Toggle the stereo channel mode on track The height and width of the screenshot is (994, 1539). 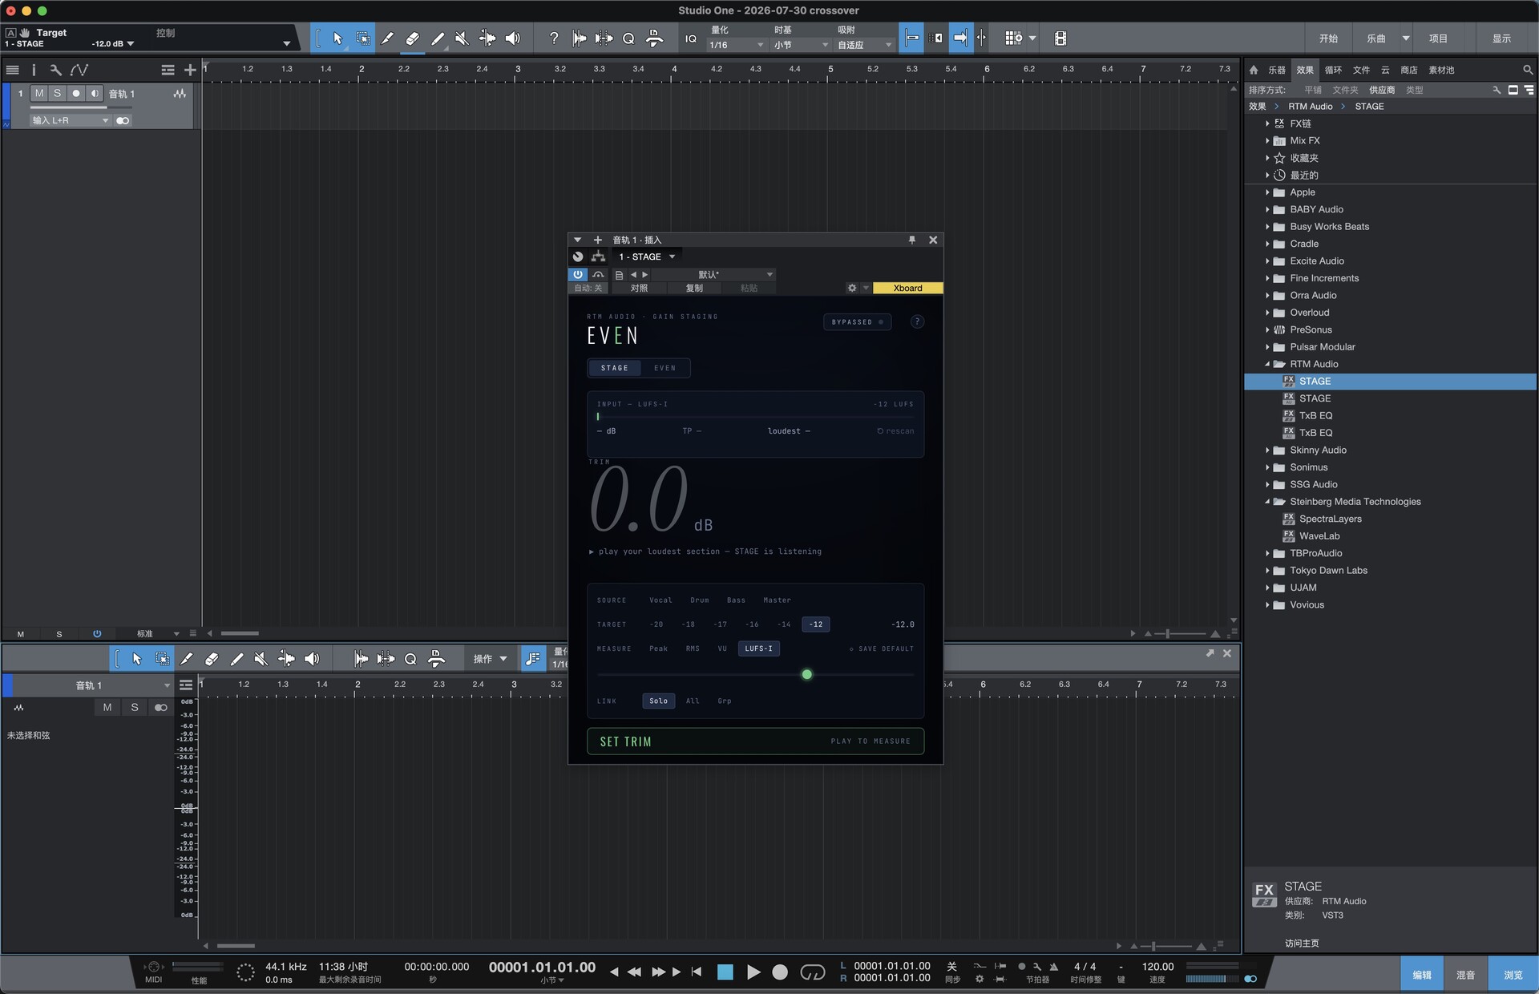tap(123, 120)
